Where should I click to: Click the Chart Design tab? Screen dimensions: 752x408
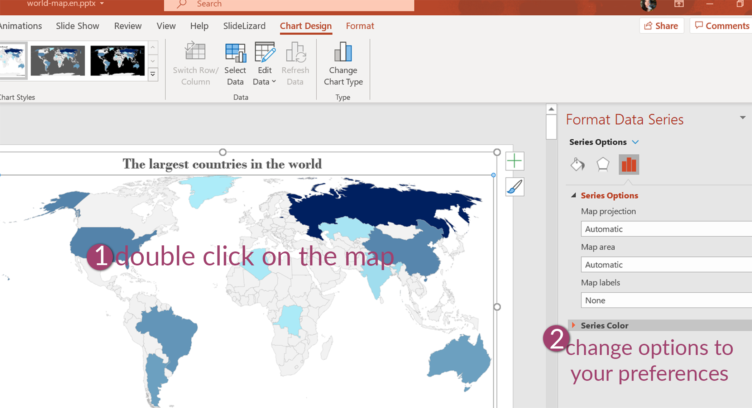pos(305,26)
